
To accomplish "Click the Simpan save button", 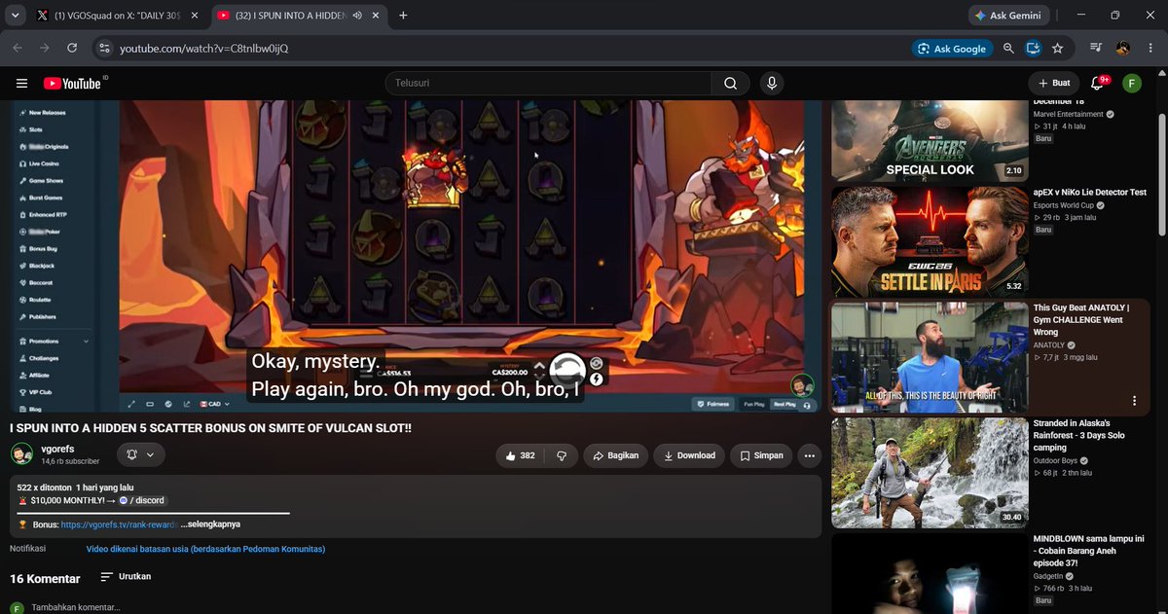I will (x=760, y=455).
